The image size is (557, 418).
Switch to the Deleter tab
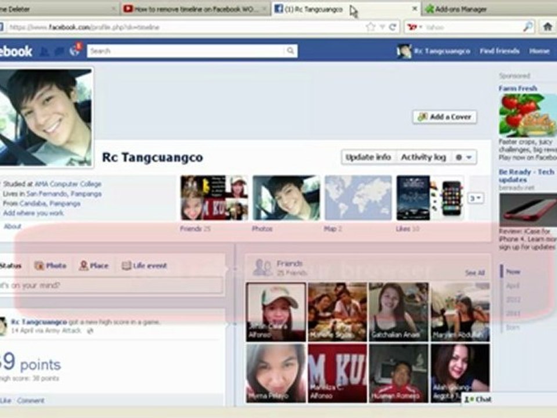[59, 9]
